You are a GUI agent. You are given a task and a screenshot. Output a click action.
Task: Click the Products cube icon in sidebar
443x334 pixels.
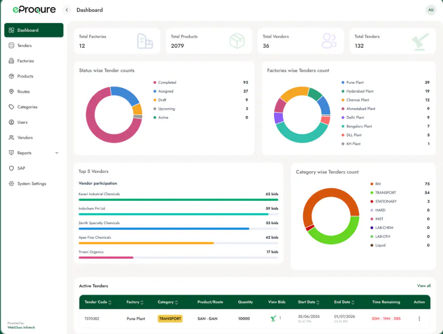11,76
